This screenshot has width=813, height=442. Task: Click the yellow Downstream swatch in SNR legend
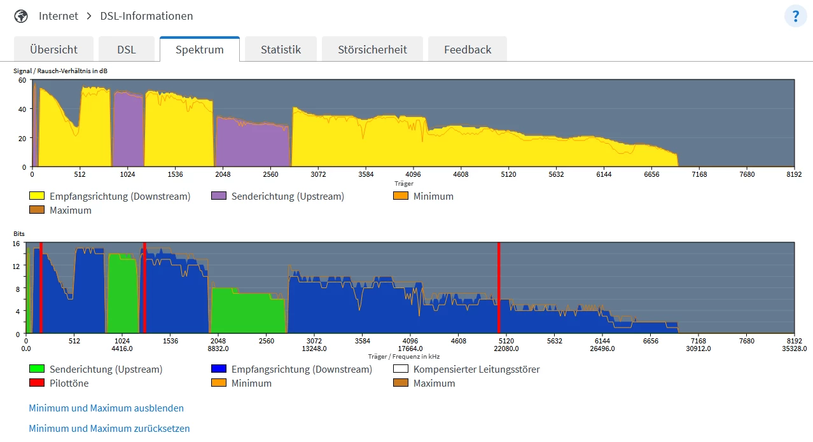[x=37, y=197]
